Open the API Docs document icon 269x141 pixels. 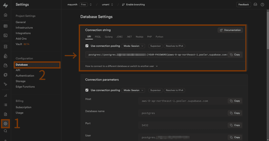click(x=6, y=114)
